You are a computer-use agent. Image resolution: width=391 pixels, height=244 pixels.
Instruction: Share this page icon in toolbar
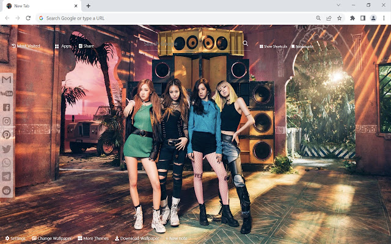coord(329,18)
